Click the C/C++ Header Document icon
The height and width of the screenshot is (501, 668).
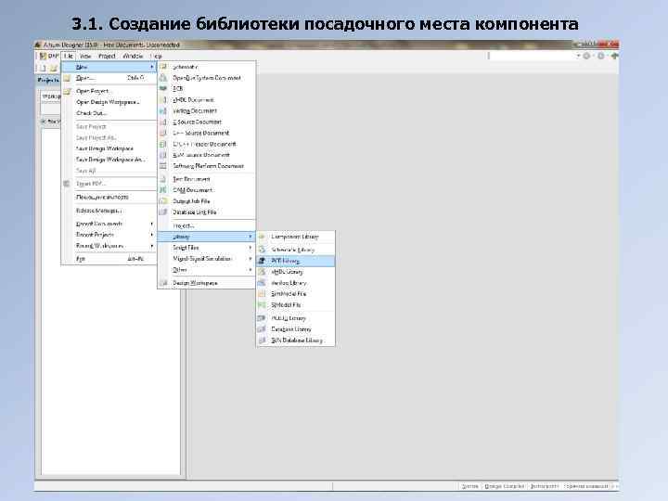point(163,144)
